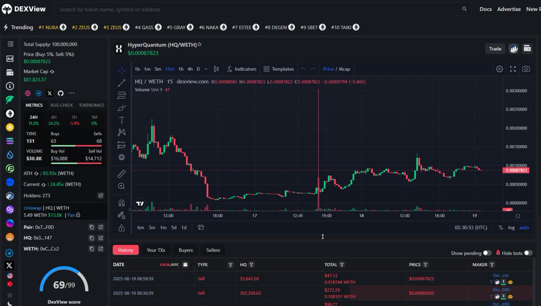Screen dimensions: 541x306
Task: Switch to the RUG-CHECK tab
Action: point(61,105)
